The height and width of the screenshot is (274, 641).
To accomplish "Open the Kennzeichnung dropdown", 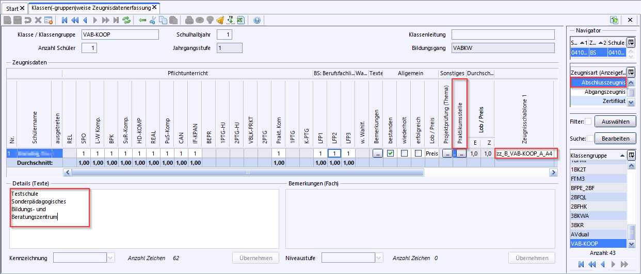I will tap(110, 258).
